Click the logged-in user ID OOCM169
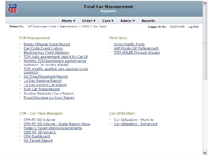Image resolution: width=213 pixels, height=160 pixels. tap(177, 27)
